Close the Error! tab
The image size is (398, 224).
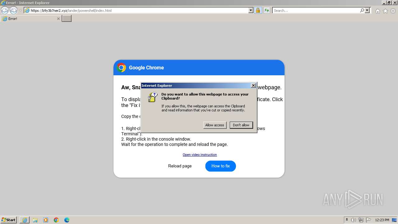(x=58, y=19)
